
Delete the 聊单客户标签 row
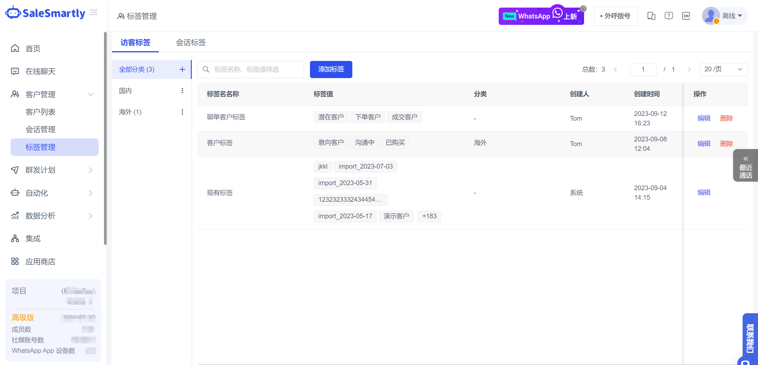(x=726, y=118)
